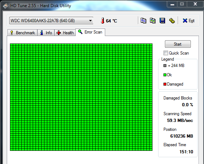The height and width of the screenshot is (164, 204).
Task: Start the error scan
Action: [x=178, y=44]
